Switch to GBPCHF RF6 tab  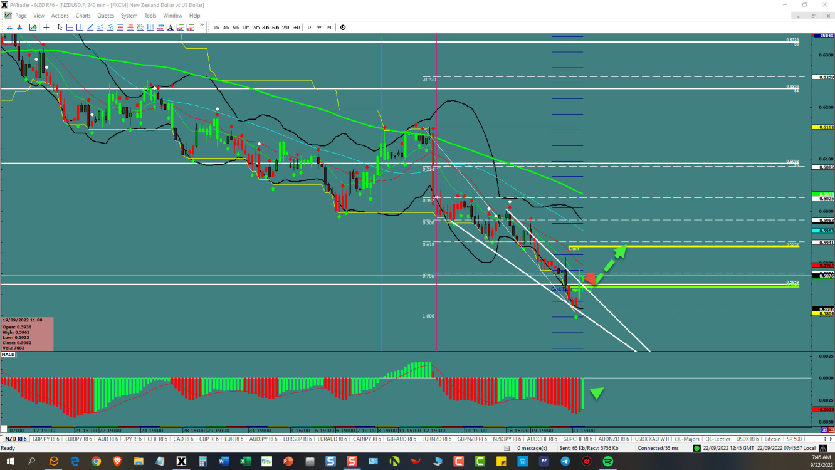point(577,439)
